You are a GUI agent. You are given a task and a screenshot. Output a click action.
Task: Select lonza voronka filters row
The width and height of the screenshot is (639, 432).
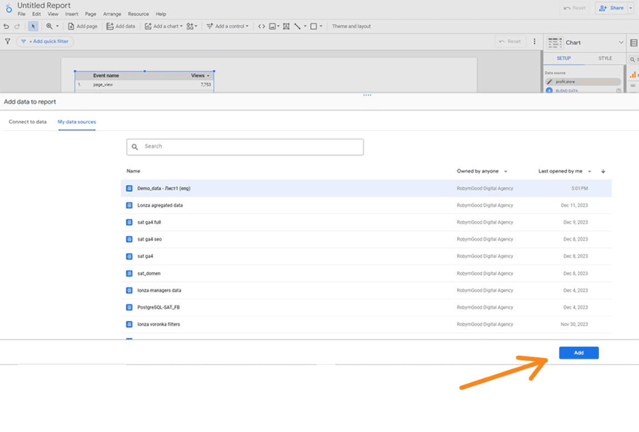[x=366, y=325]
